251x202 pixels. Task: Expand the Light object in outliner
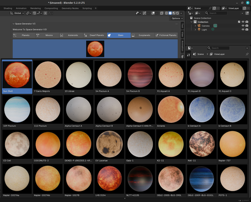click(195, 29)
